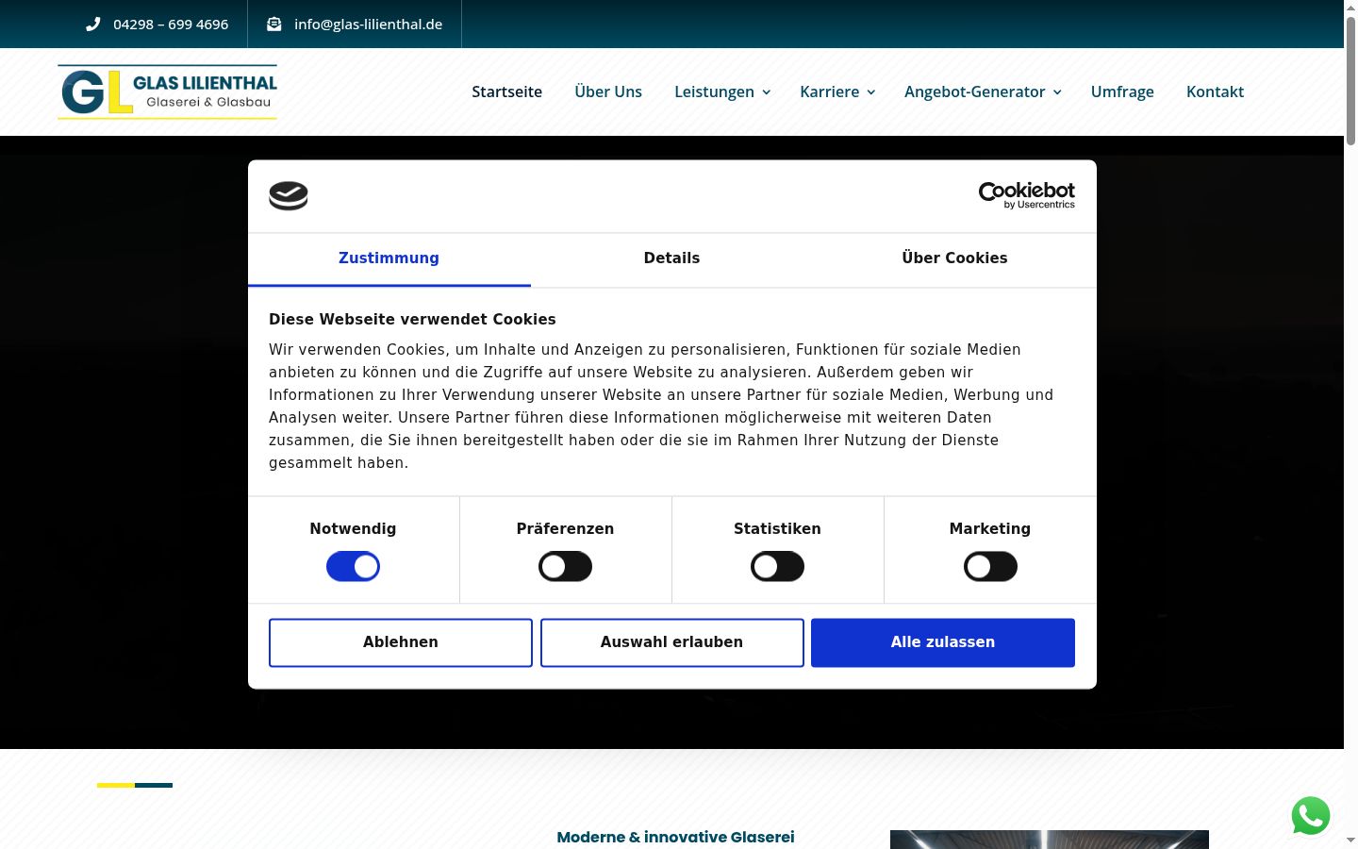This screenshot has width=1358, height=849.
Task: Click the 'Diese Webseite verwendet Cookies' heading
Action: tap(412, 319)
